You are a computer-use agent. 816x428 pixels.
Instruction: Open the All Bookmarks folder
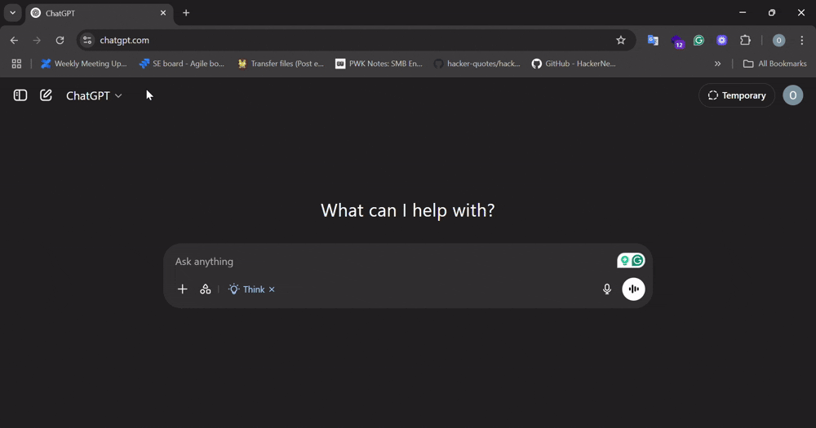775,64
